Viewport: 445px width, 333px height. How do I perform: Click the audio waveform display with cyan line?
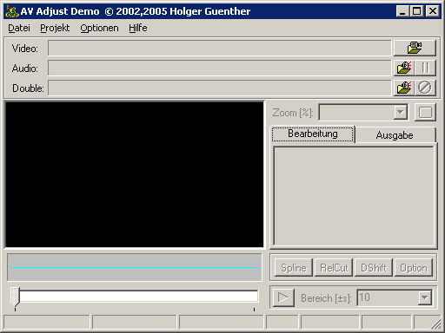coord(135,267)
